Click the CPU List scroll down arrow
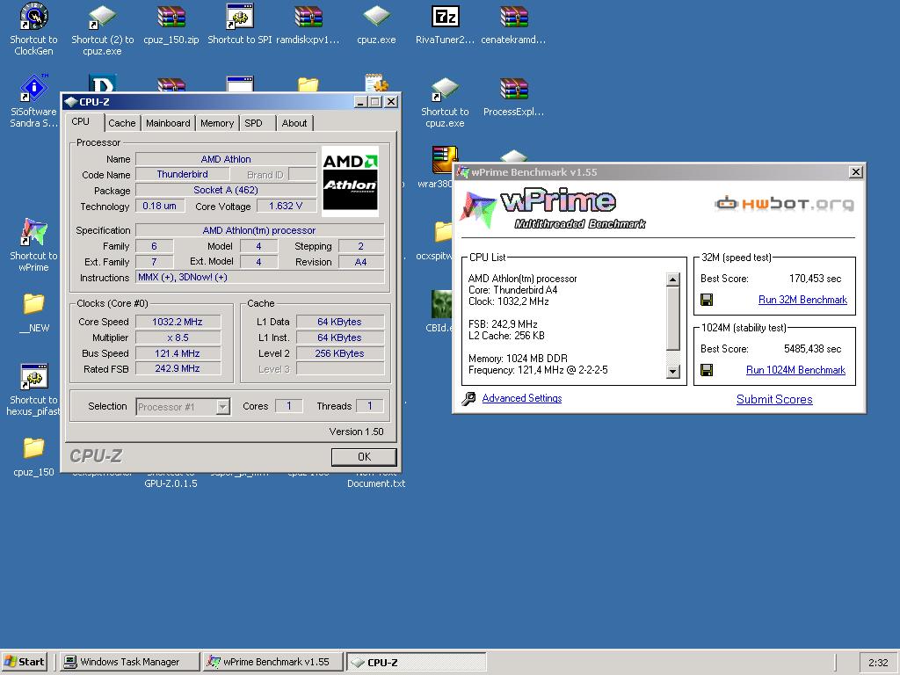Viewport: 900px width, 675px height. tap(672, 372)
